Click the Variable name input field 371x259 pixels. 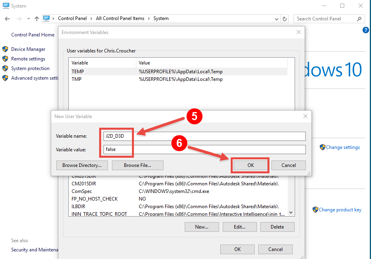pyautogui.click(x=204, y=136)
